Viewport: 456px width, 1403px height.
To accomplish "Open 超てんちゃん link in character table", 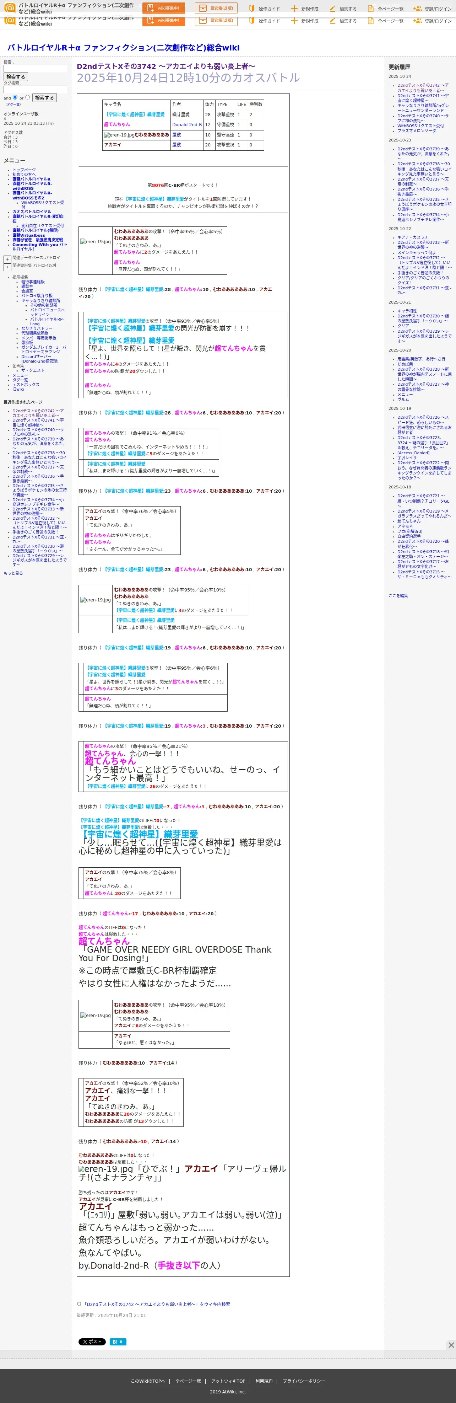I will (117, 125).
